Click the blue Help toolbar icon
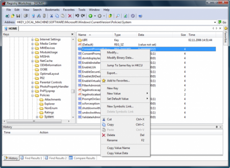The image size is (230, 168). (x=140, y=16)
